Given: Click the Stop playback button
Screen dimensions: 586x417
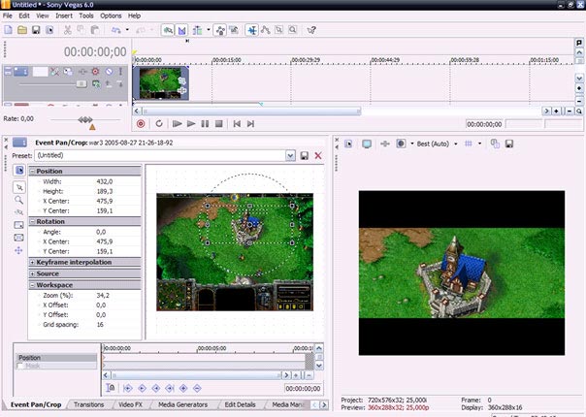Looking at the screenshot, I should coord(219,124).
